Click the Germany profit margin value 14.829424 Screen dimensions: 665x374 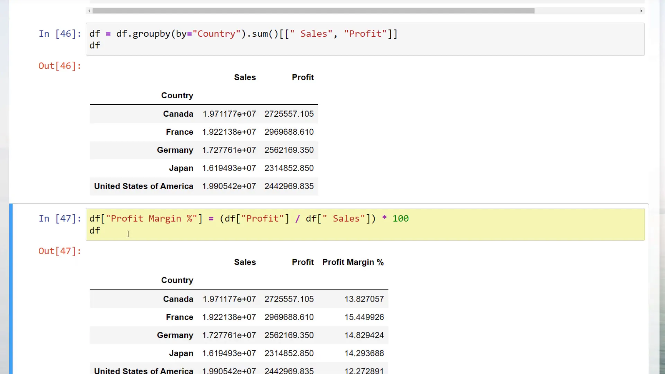coord(364,335)
